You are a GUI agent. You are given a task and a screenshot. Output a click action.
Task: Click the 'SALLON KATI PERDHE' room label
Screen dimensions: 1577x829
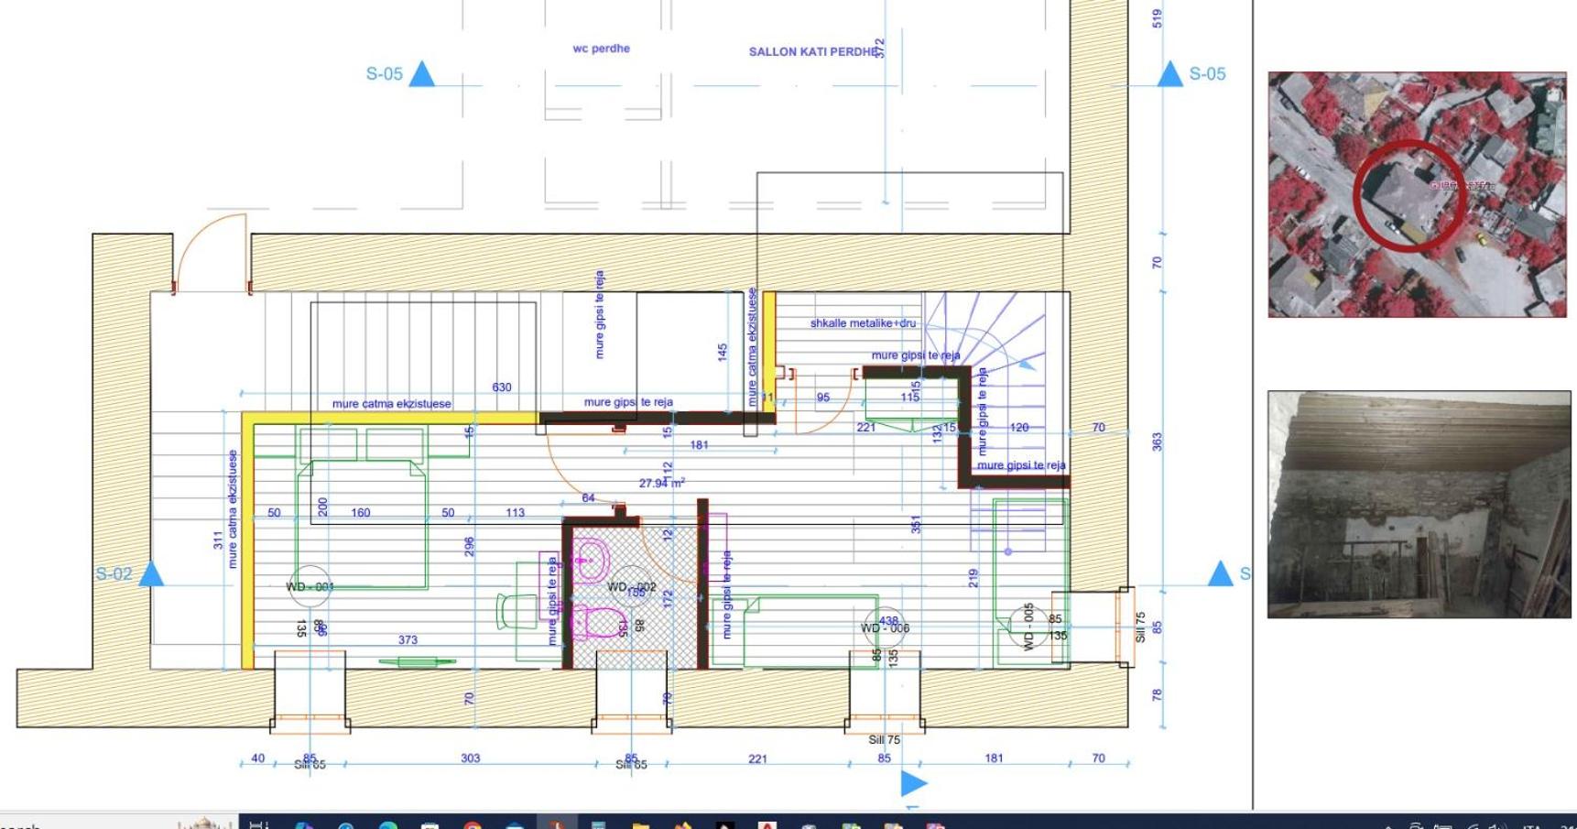(813, 52)
